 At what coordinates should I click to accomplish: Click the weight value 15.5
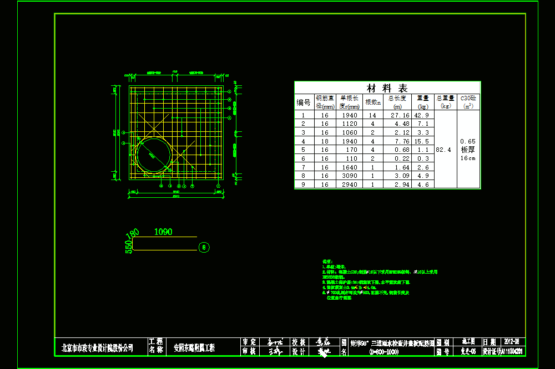[x=422, y=141]
